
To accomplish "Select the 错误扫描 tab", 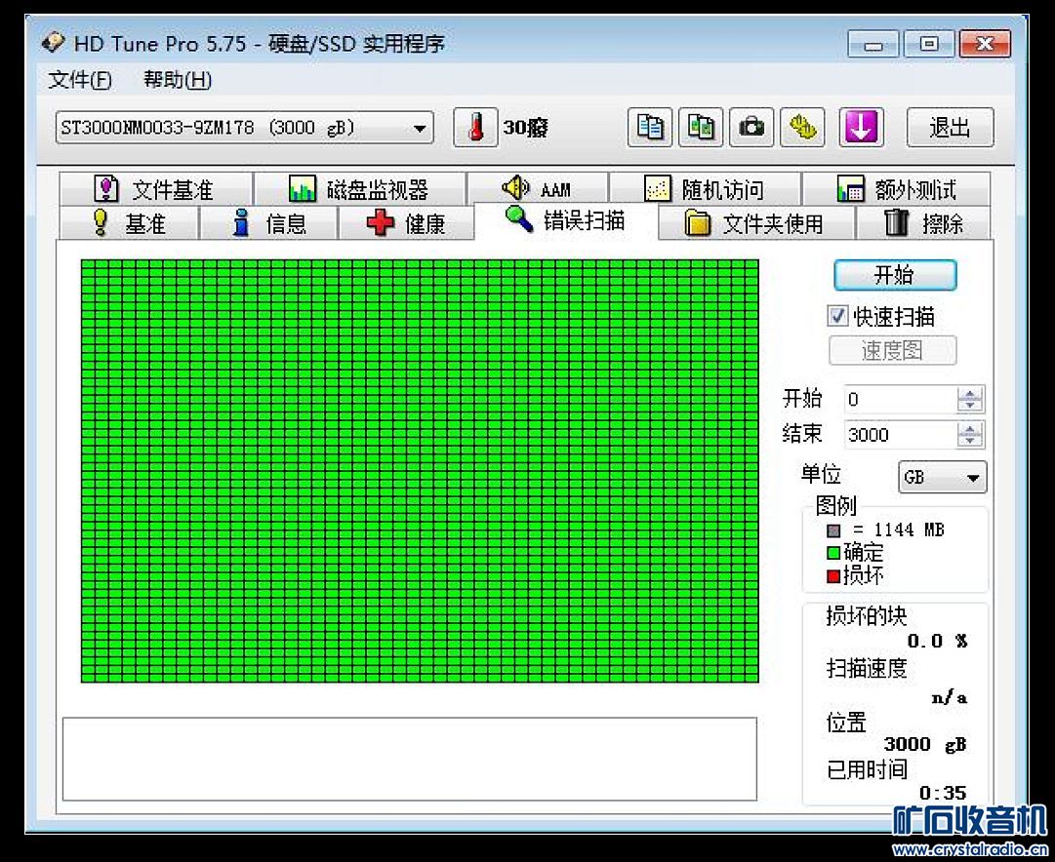I will coord(565,219).
